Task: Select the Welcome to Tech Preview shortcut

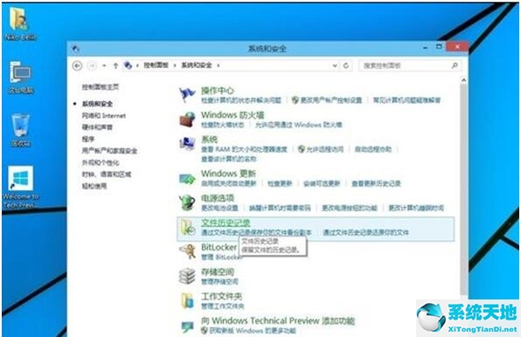Action: click(x=21, y=188)
